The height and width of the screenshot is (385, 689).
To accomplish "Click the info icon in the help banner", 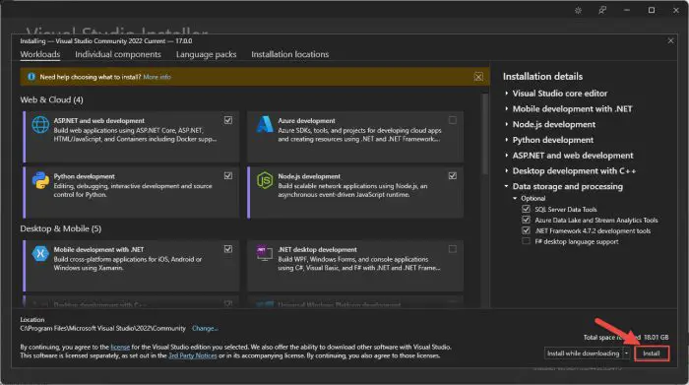I will pyautogui.click(x=31, y=77).
